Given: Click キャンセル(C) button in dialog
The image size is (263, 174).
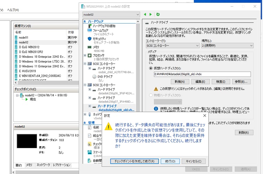Looking at the screenshot, I should click(x=193, y=161).
